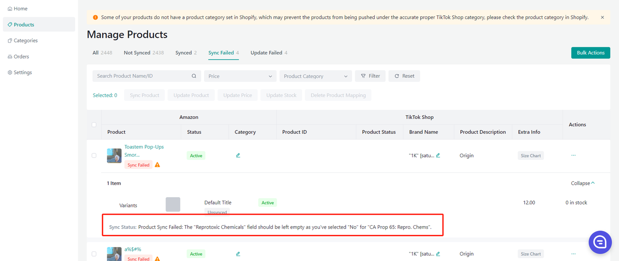The width and height of the screenshot is (619, 261).
Task: Open Orders in the sidebar
Action: 21,57
